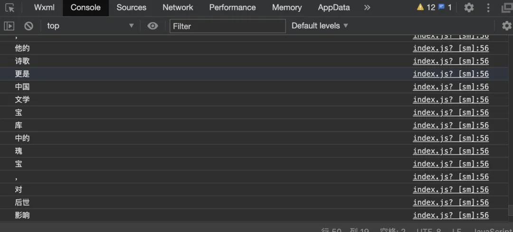Viewport: 513px width, 232px height.
Task: Click the dock window icon
Action: pos(507,8)
